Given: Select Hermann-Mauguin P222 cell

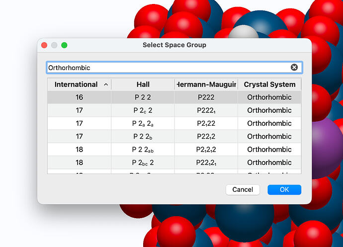Looking at the screenshot, I should 206,97.
